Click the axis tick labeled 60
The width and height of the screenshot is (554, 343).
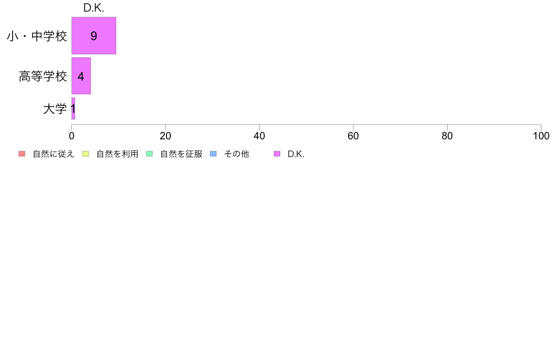click(353, 136)
